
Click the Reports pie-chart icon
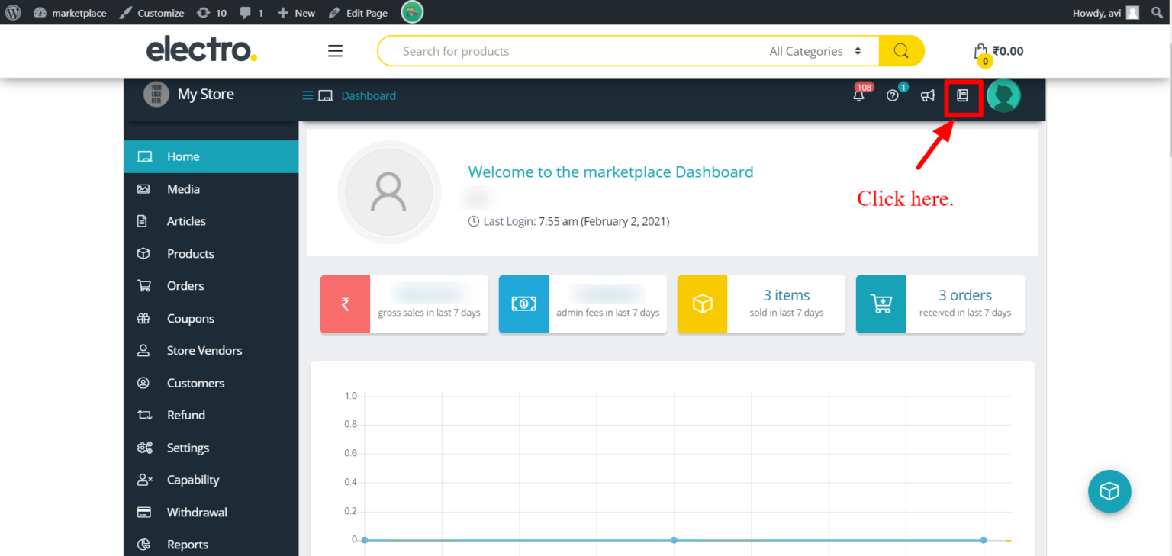click(x=146, y=544)
